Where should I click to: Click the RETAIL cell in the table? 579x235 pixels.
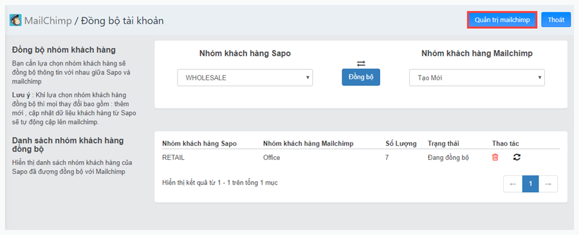click(173, 158)
